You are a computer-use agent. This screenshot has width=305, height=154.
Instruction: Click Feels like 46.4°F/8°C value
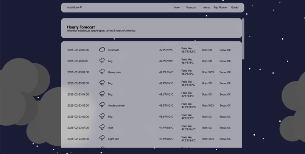[188, 61]
